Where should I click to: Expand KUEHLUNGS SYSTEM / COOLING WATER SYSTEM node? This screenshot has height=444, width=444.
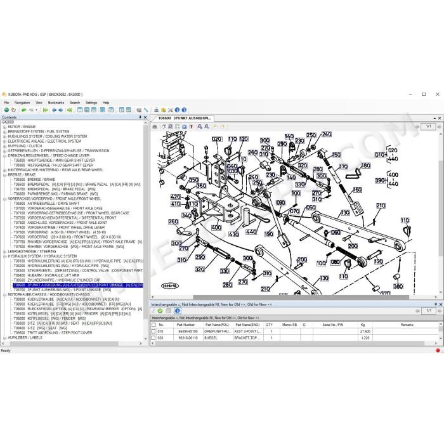4,136
